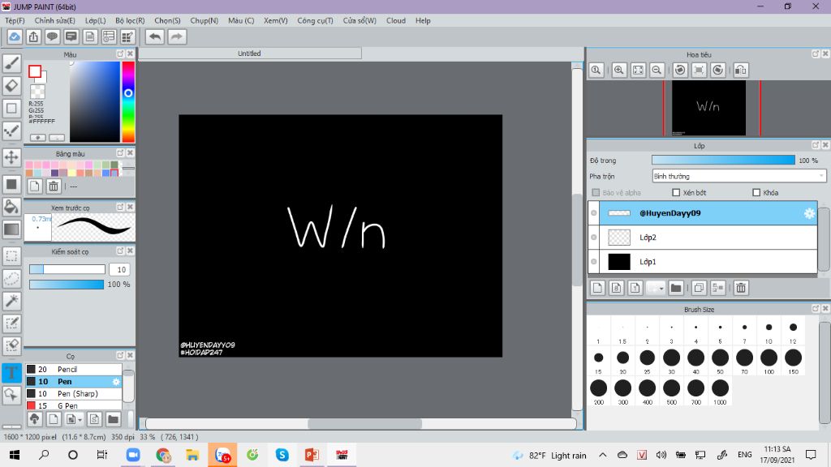Select the Brush tool in the left toolbar
This screenshot has width=831, height=467.
[11, 63]
